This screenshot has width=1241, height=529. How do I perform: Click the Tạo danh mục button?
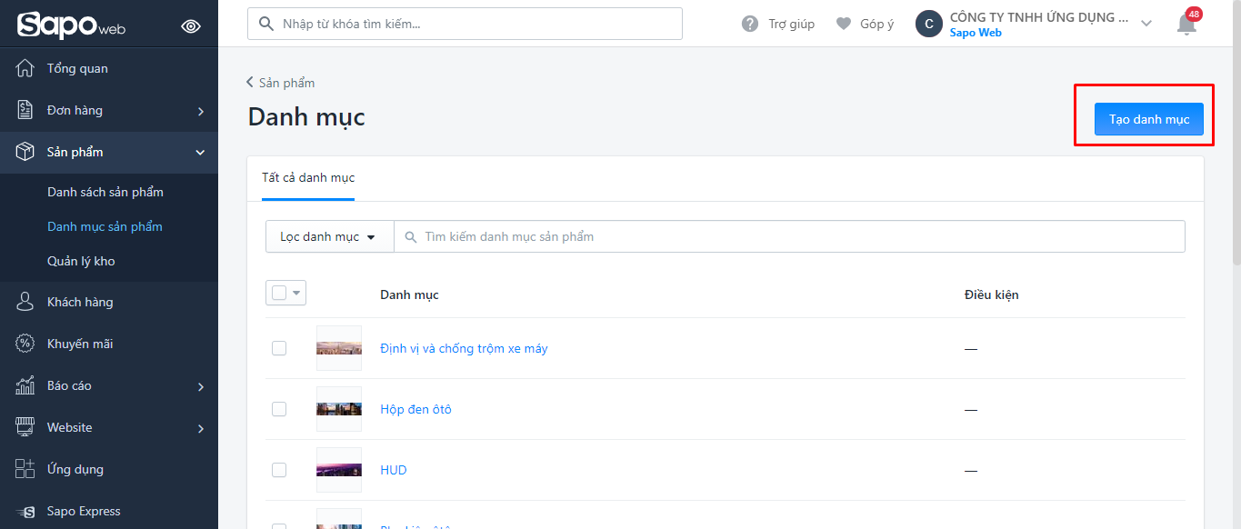click(x=1149, y=119)
